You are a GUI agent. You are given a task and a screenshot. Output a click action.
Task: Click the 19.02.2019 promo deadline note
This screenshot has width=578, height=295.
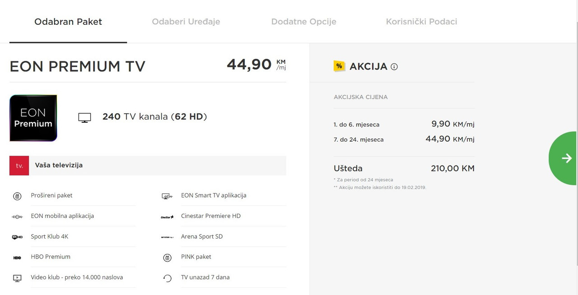[380, 187]
